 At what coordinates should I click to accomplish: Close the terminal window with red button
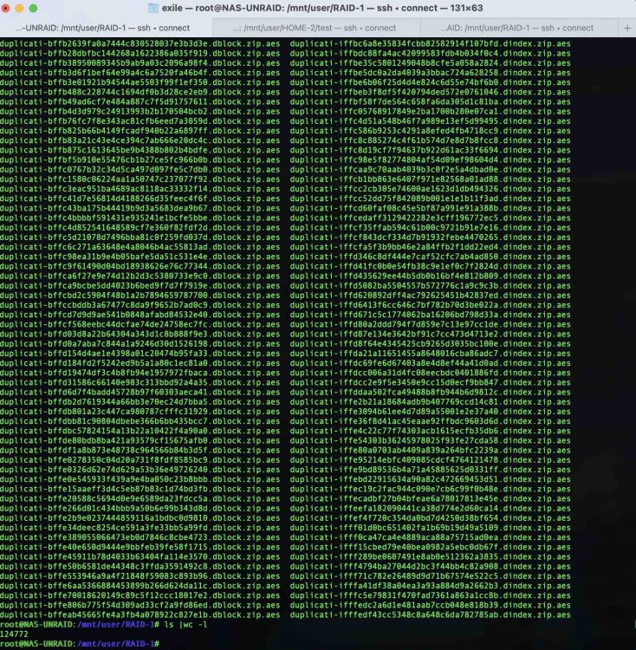coord(5,8)
